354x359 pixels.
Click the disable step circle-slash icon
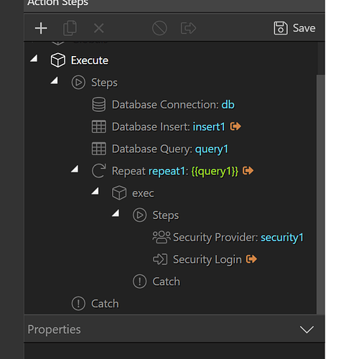click(x=159, y=28)
